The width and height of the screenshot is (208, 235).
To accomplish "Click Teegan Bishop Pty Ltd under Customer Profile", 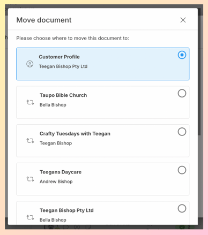I will (x=63, y=66).
